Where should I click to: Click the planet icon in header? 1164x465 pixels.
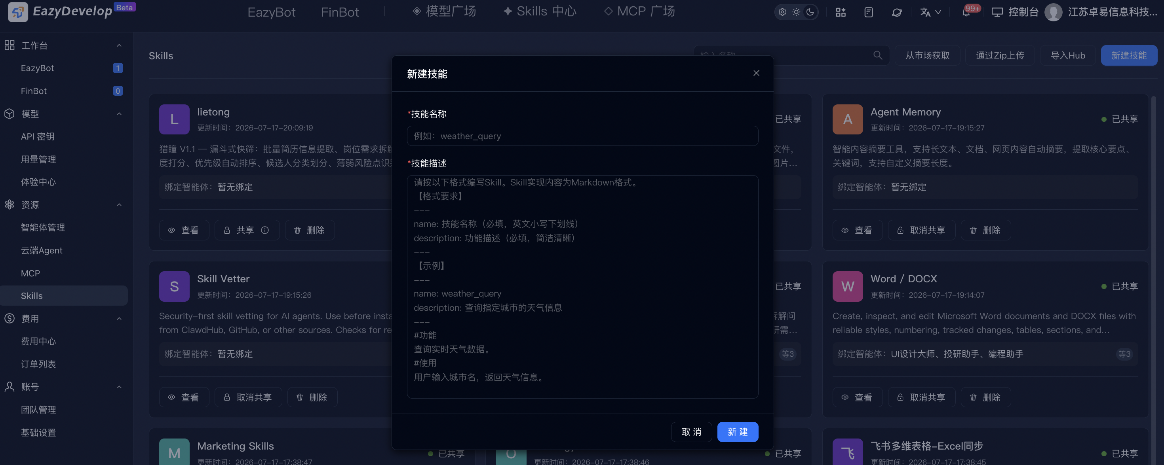pyautogui.click(x=897, y=12)
